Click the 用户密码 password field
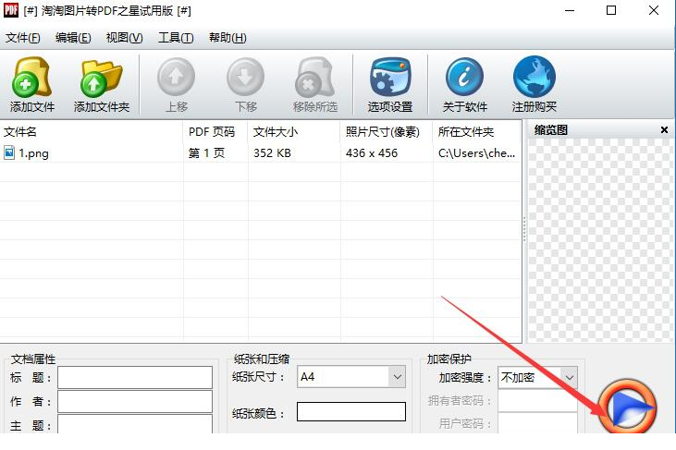This screenshot has height=450, width=676. (537, 423)
